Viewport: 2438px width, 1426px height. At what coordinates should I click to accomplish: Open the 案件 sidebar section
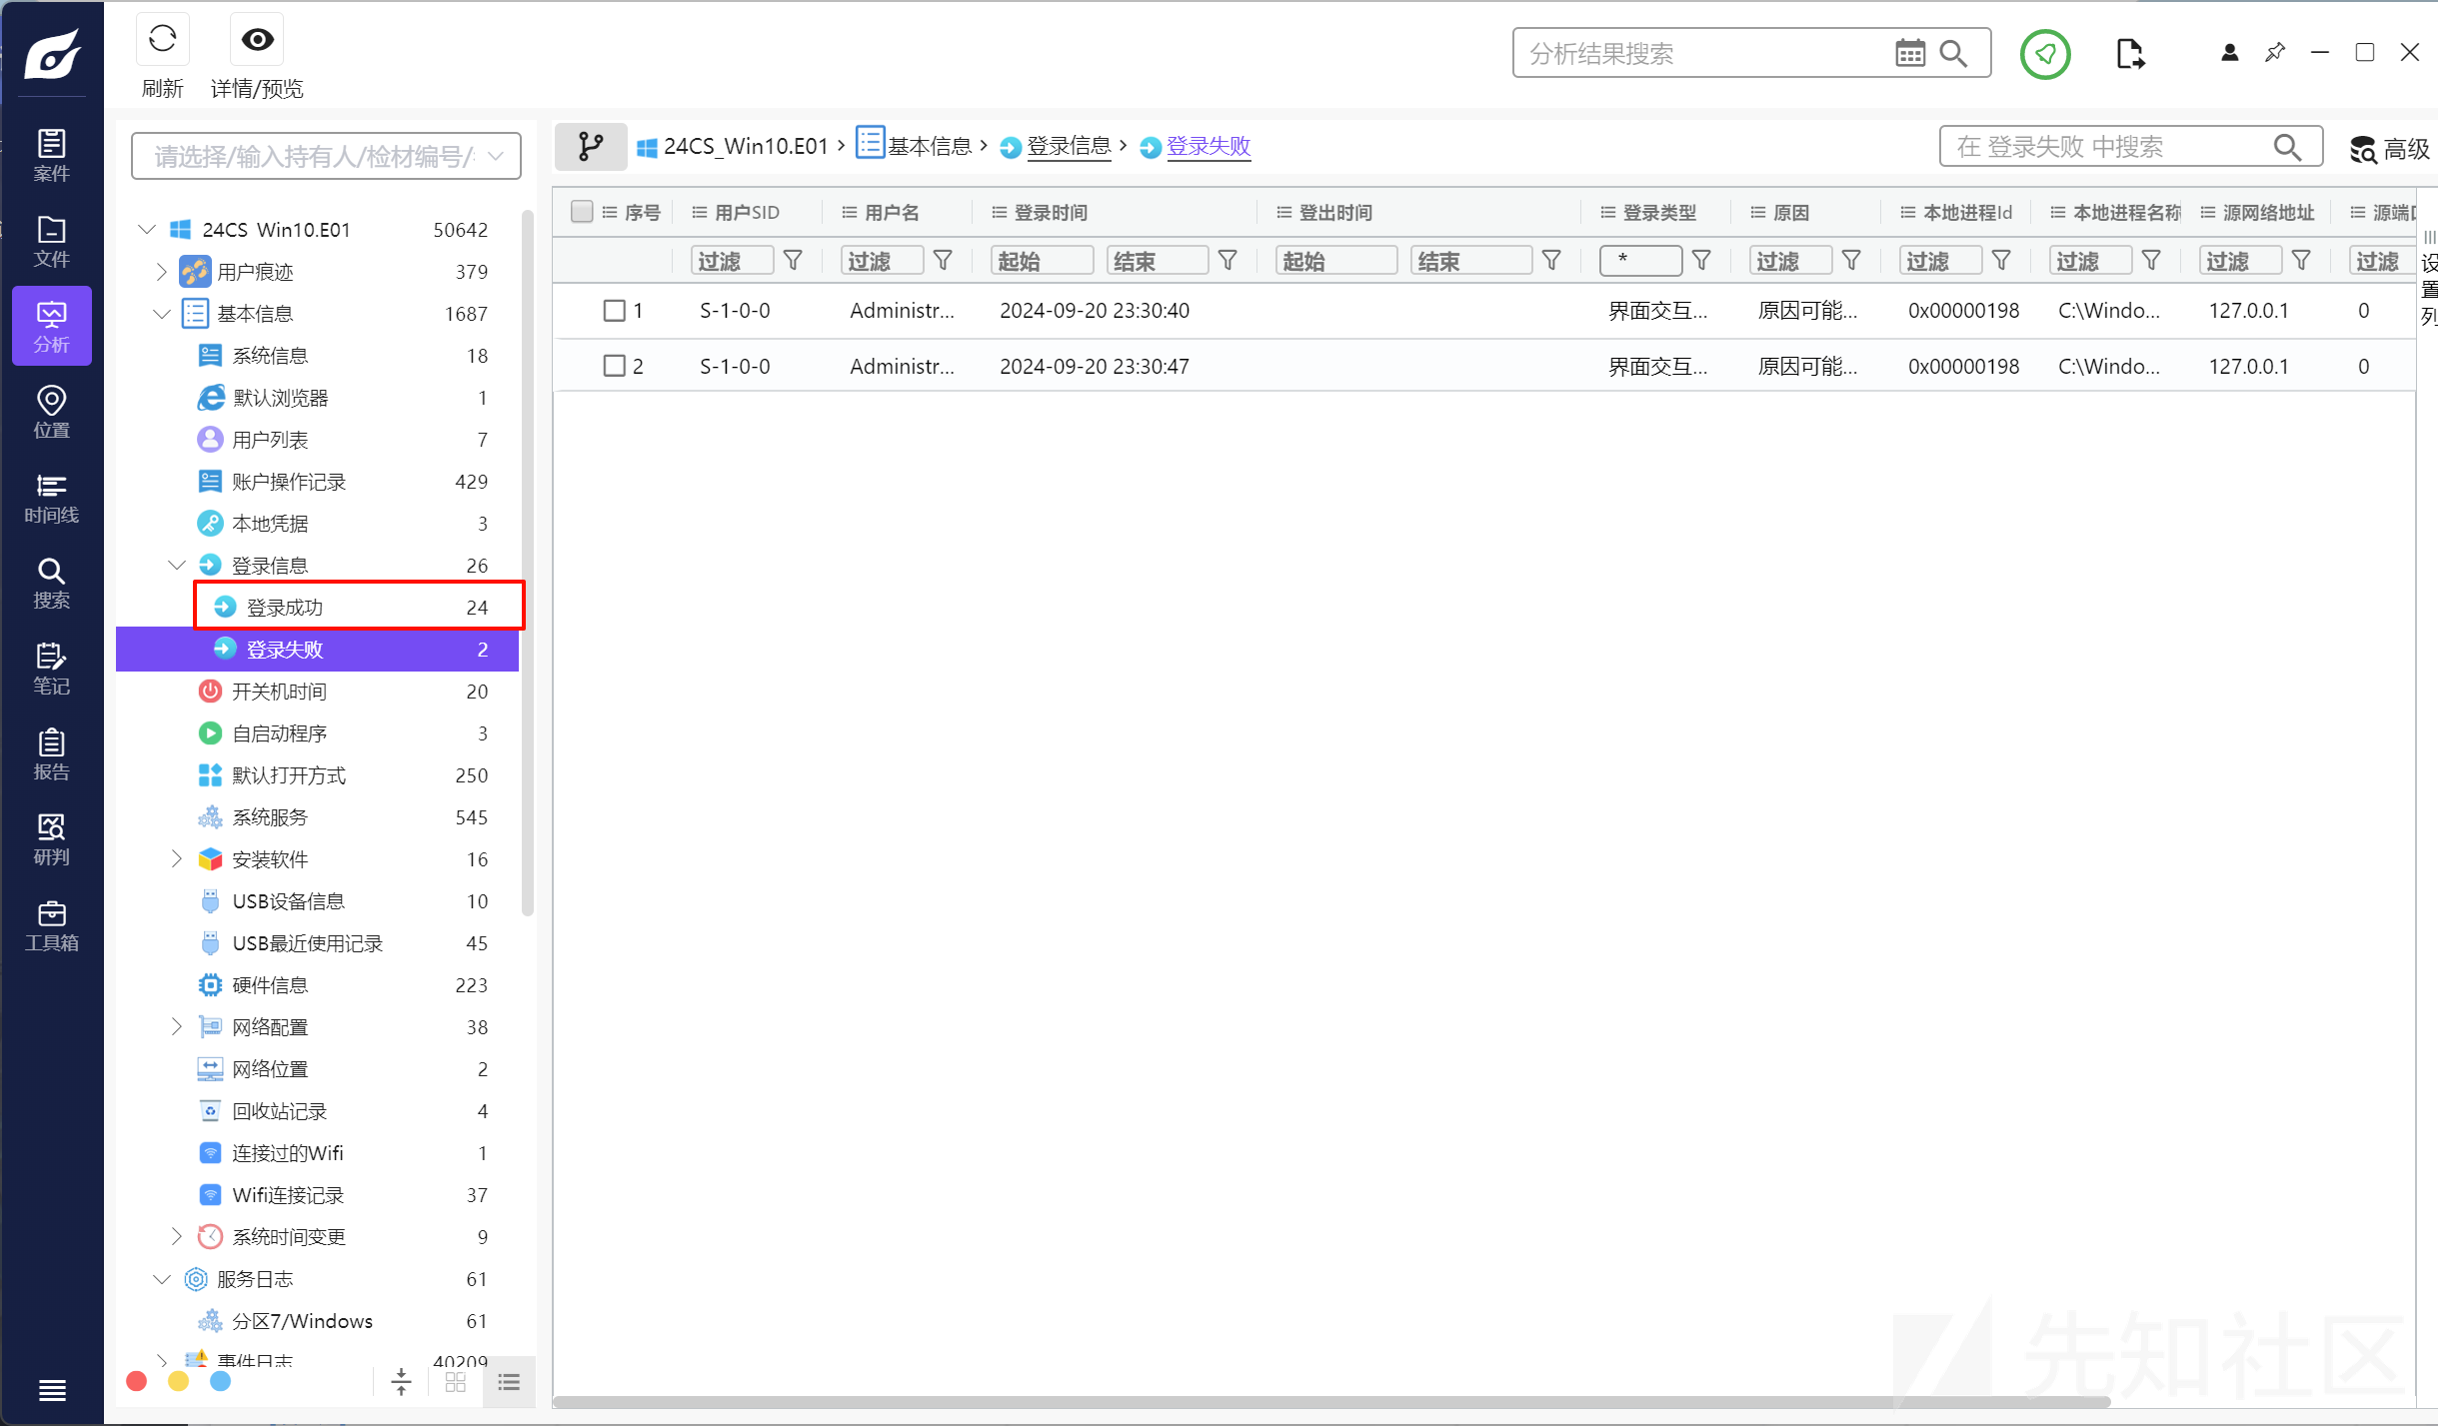(52, 155)
